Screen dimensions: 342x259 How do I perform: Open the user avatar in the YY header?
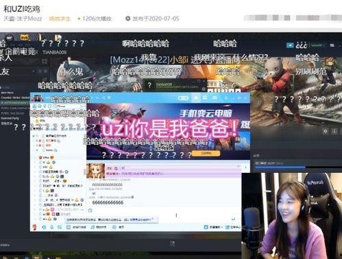point(37,98)
